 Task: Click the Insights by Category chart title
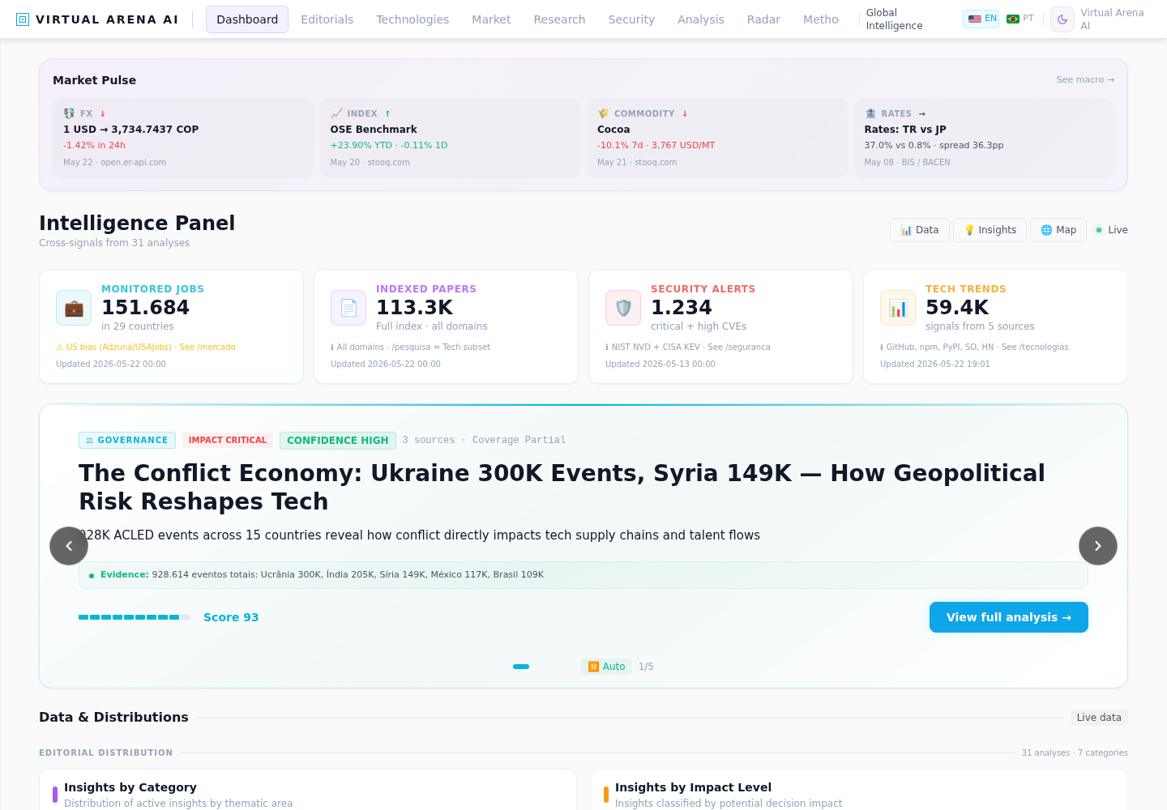[130, 787]
